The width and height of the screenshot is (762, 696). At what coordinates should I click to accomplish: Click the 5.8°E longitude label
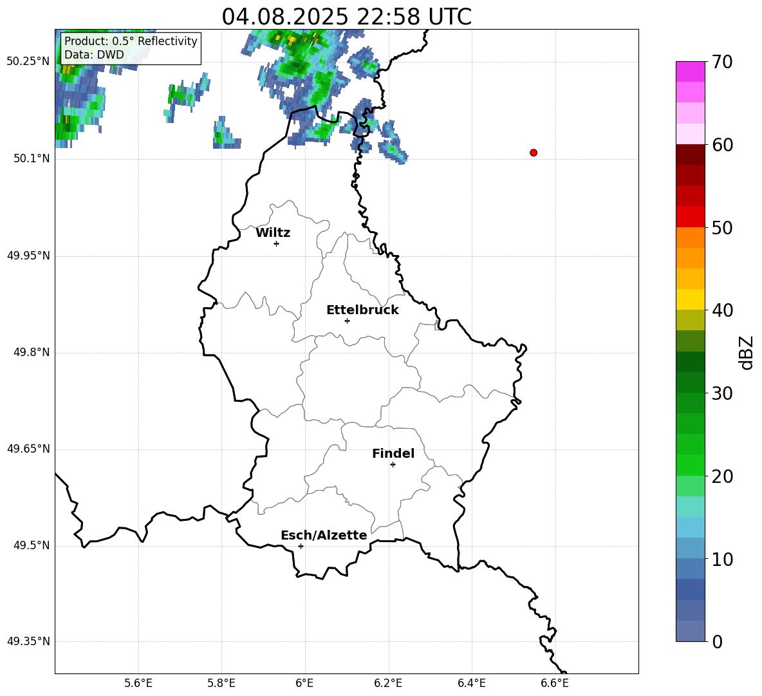pyautogui.click(x=221, y=683)
